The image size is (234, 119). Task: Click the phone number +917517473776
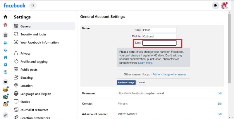click(x=127, y=114)
